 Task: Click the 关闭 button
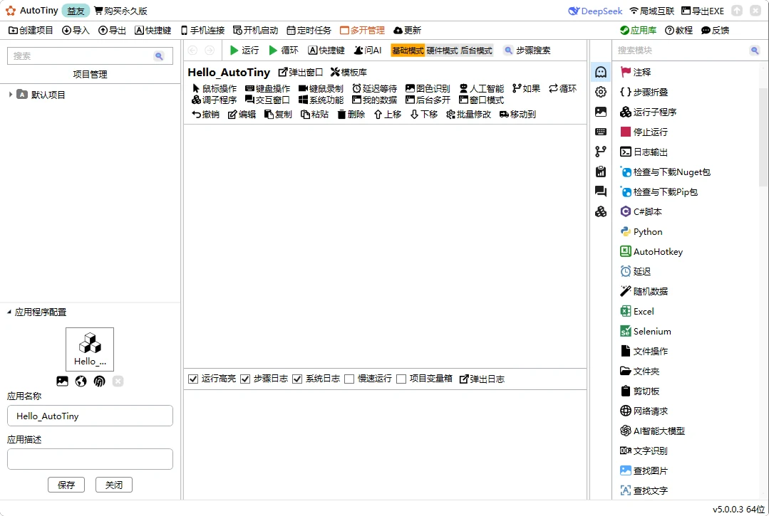pos(114,485)
